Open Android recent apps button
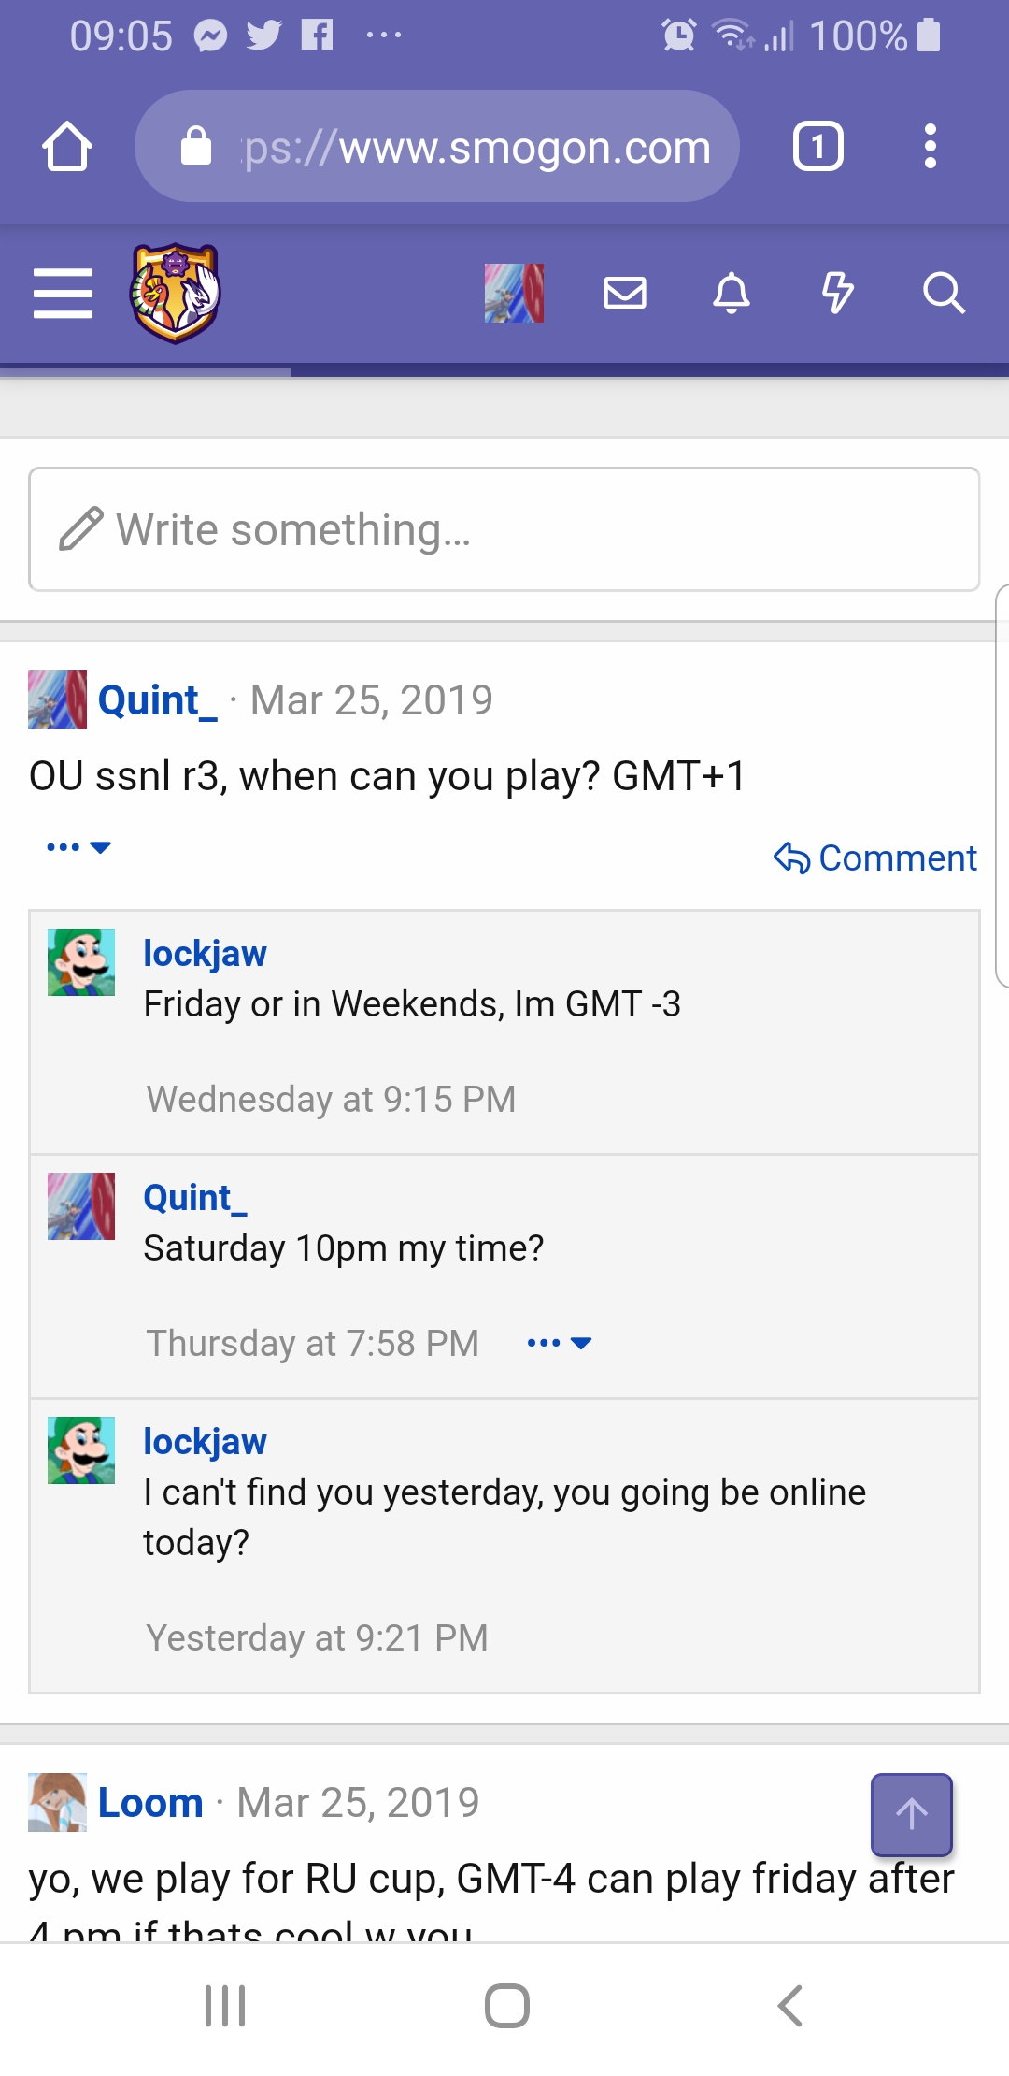The image size is (1009, 2076). (x=225, y=2005)
